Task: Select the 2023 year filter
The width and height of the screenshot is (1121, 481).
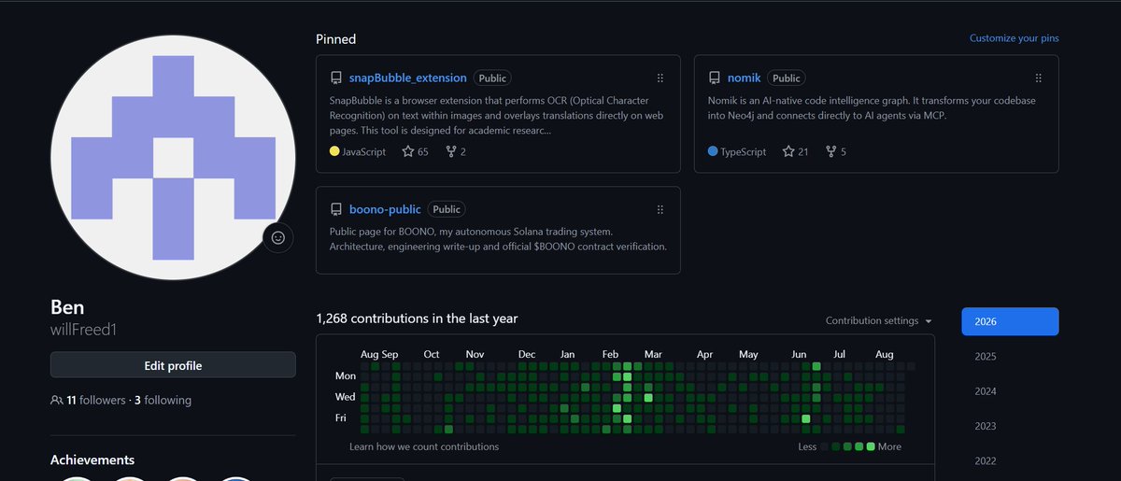Action: click(1010, 426)
